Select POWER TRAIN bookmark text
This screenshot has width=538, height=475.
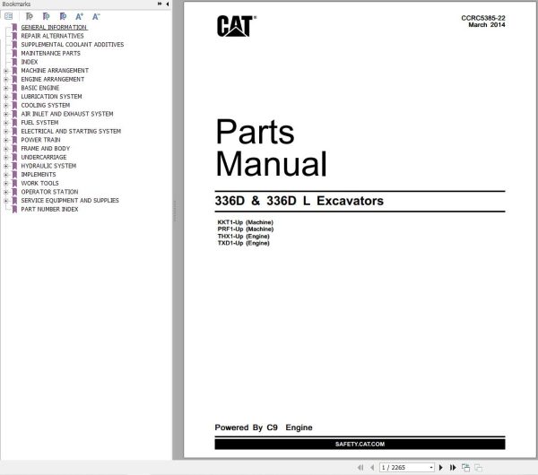pyautogui.click(x=40, y=140)
